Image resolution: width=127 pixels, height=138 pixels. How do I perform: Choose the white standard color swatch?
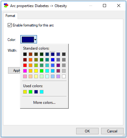tap(64, 76)
